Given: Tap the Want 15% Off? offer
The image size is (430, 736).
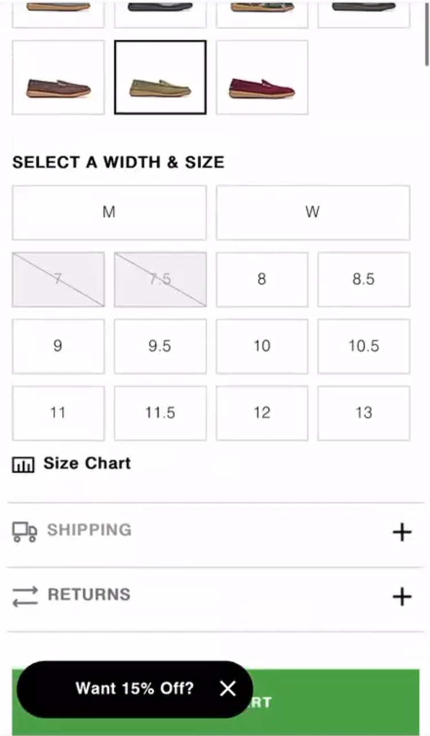Looking at the screenshot, I should (135, 688).
